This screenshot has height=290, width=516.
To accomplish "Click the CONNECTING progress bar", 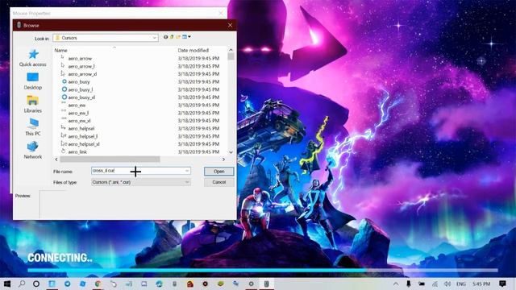I will (x=263, y=271).
